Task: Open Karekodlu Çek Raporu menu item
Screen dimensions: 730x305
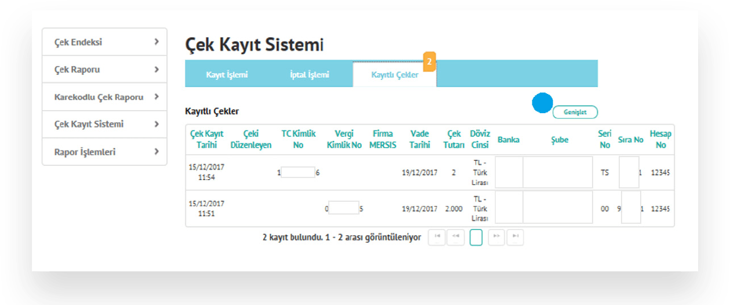Action: (x=104, y=97)
